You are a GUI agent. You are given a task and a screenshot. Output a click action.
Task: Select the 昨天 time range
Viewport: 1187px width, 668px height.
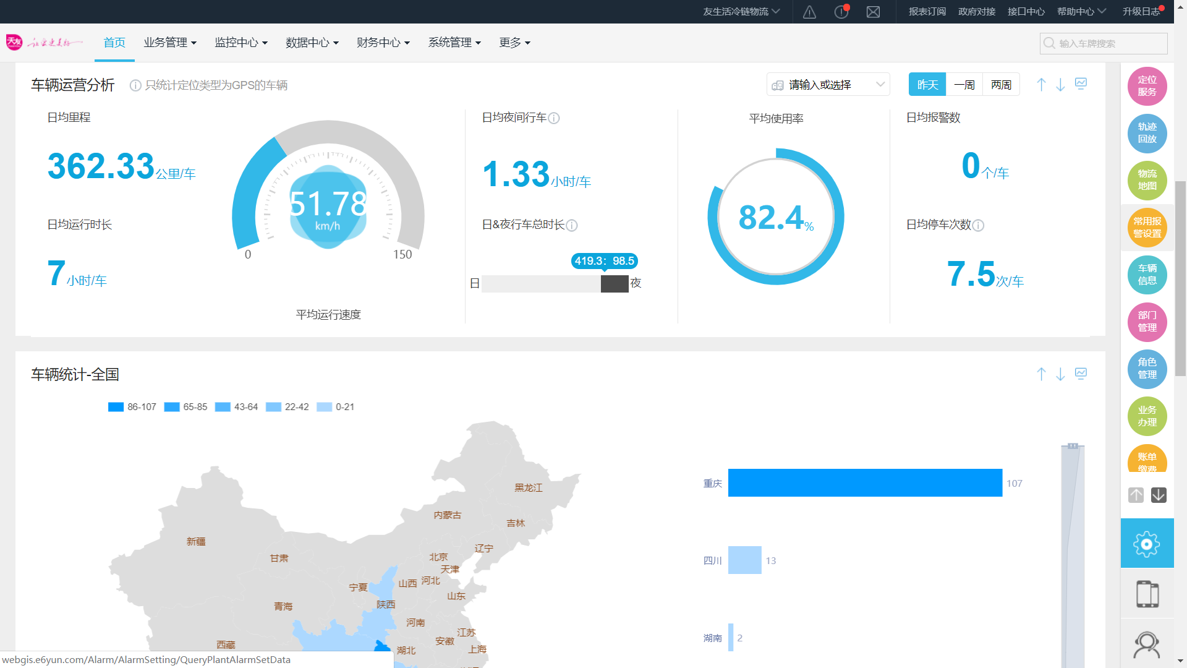coord(927,85)
